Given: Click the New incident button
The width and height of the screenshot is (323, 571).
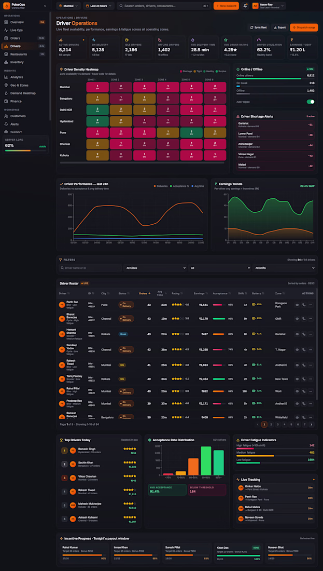Looking at the screenshot, I should point(226,6).
